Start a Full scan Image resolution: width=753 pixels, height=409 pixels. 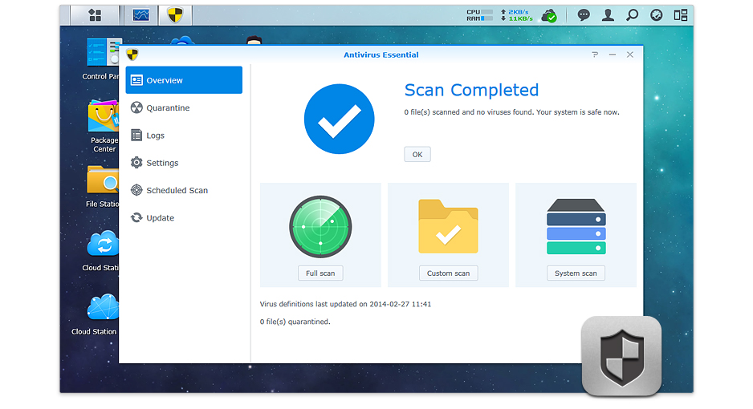320,273
